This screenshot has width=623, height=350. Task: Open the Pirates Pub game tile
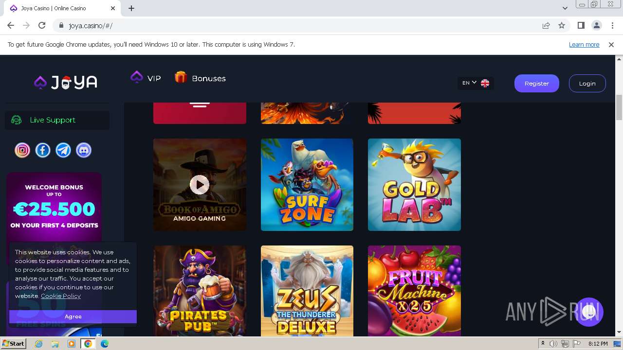(x=200, y=291)
